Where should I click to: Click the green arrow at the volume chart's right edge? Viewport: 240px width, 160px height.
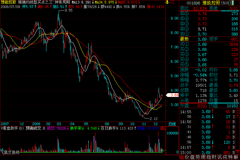(164, 150)
